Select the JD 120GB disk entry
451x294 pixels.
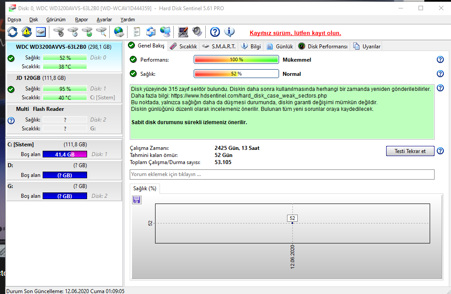[x=64, y=88]
